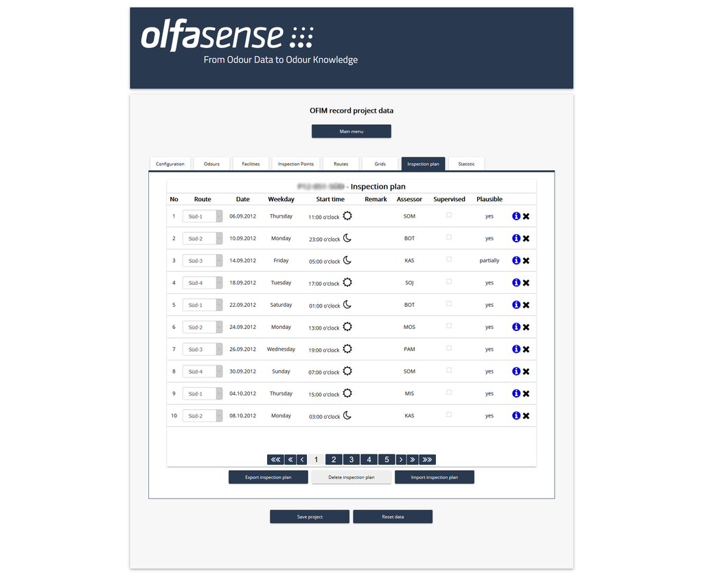The width and height of the screenshot is (703, 576).
Task: Open info for inspection row 1
Action: 516,216
